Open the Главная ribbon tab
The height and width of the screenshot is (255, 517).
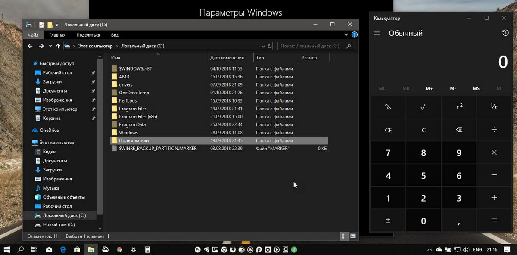(x=57, y=35)
